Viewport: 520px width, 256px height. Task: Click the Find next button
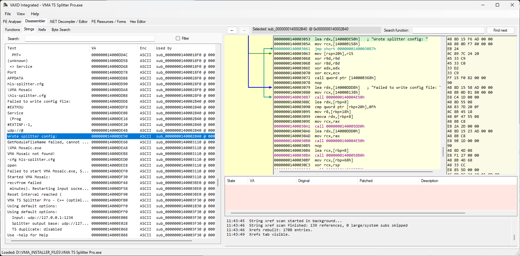(500, 30)
